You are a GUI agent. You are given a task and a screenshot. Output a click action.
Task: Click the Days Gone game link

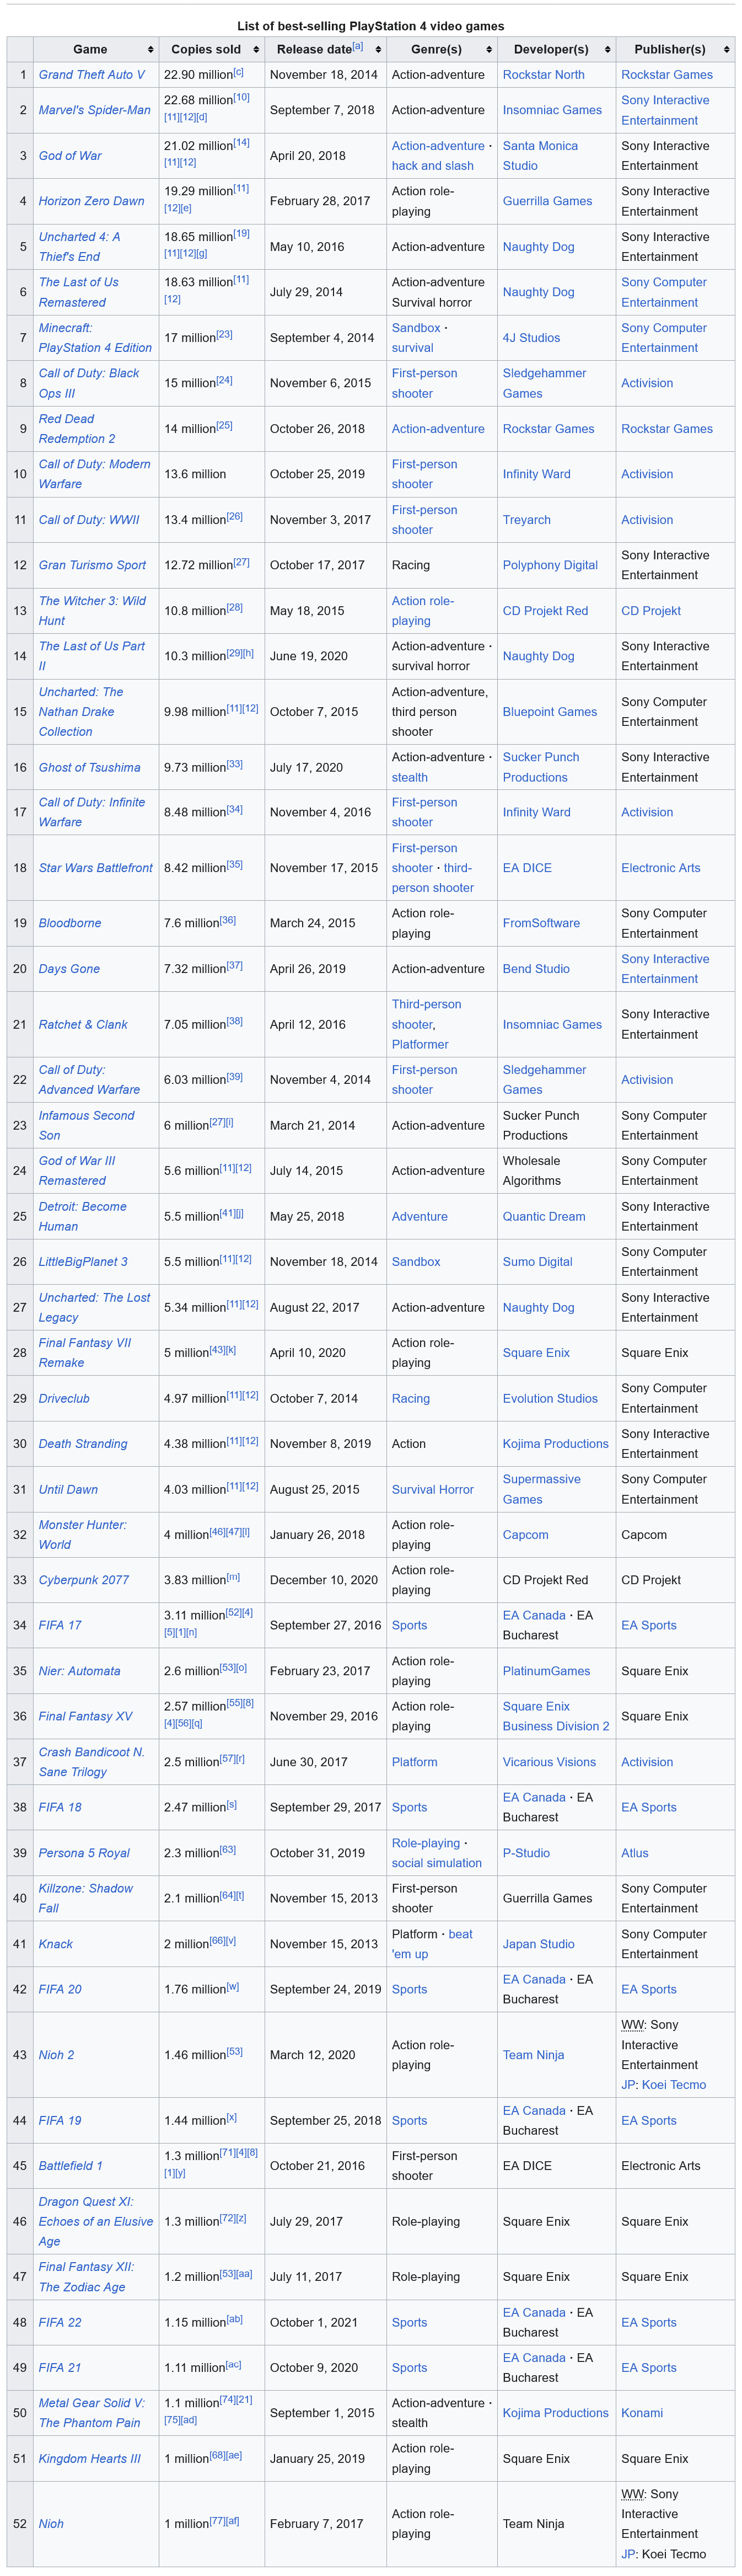[x=69, y=969]
